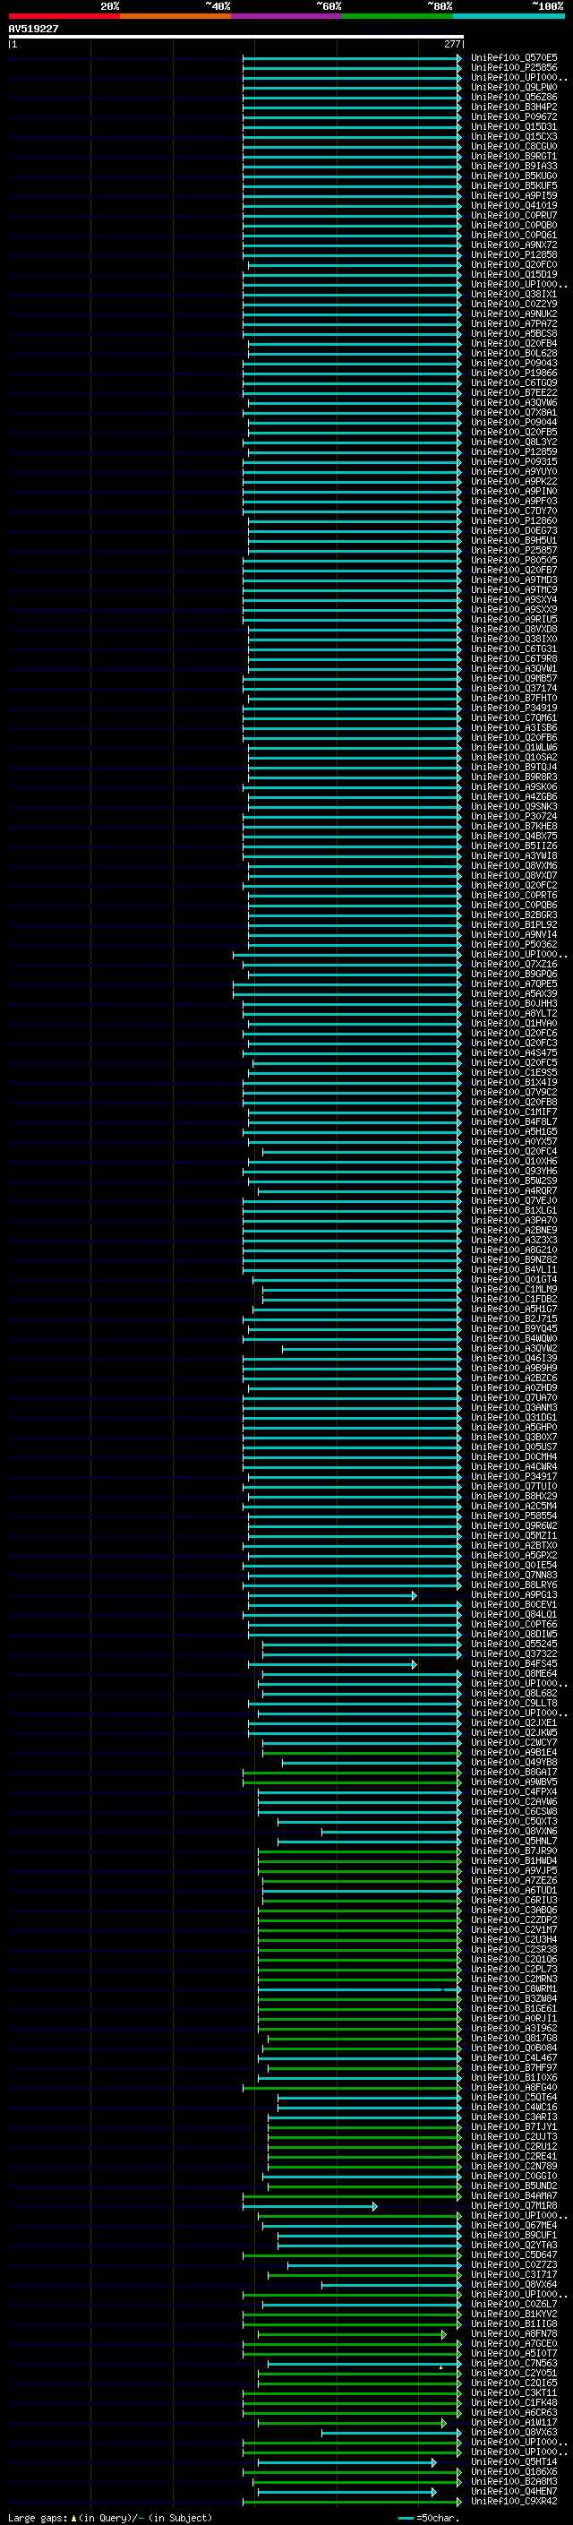Select the UniRef100_Q4HEN7 label
The height and width of the screenshot is (2525, 573).
514,2491
